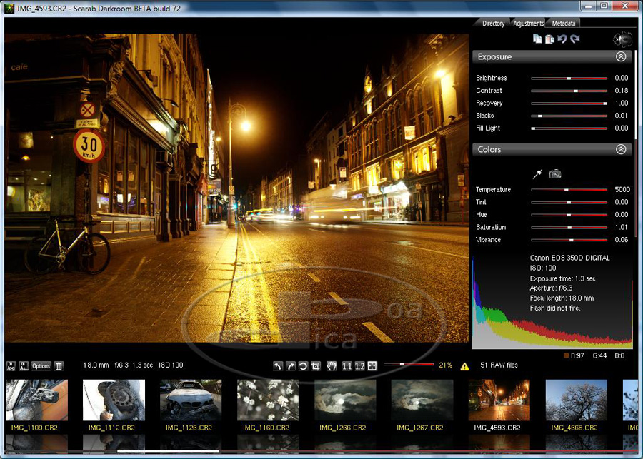The width and height of the screenshot is (643, 459).
Task: Pick white balance with the eyedropper
Action: pos(538,173)
